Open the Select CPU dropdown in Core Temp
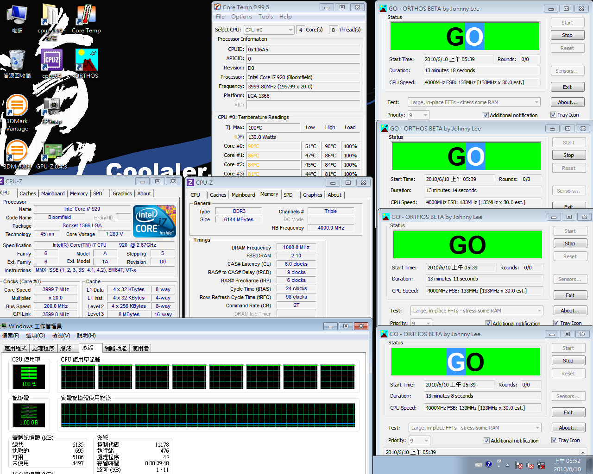The width and height of the screenshot is (593, 474). point(269,30)
